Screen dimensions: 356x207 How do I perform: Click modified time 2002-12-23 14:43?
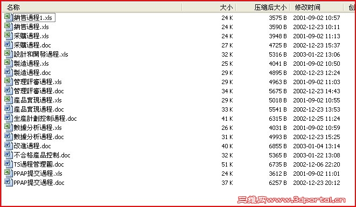[x=317, y=91]
